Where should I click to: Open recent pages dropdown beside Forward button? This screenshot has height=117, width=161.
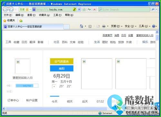16,9
